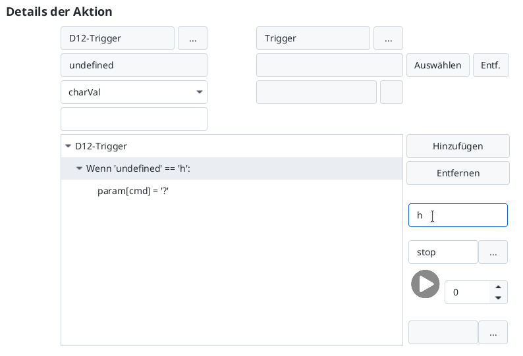Open browse button next to Trigger field

tap(388, 39)
